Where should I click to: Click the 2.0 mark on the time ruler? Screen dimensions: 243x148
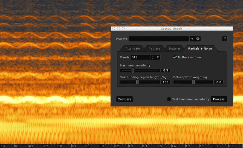click(x=231, y=146)
